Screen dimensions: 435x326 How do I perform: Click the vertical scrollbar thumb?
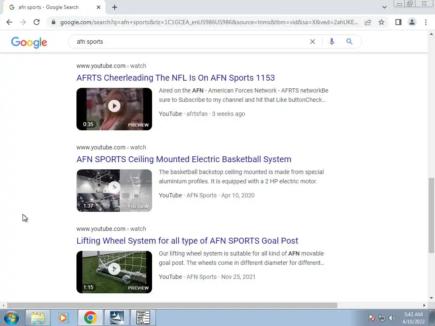431,215
